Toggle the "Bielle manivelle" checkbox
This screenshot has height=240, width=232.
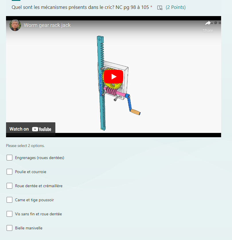pyautogui.click(x=9, y=228)
